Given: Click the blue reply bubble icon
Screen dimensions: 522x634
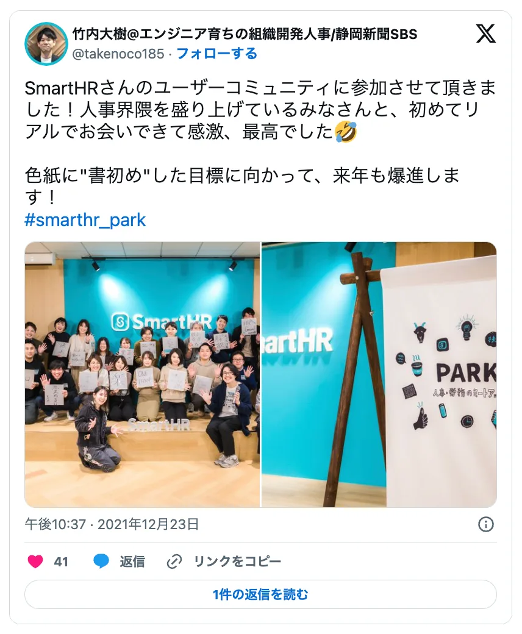Looking at the screenshot, I should [101, 561].
